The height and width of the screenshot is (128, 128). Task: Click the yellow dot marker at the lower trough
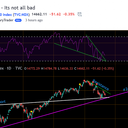pos(31,112)
